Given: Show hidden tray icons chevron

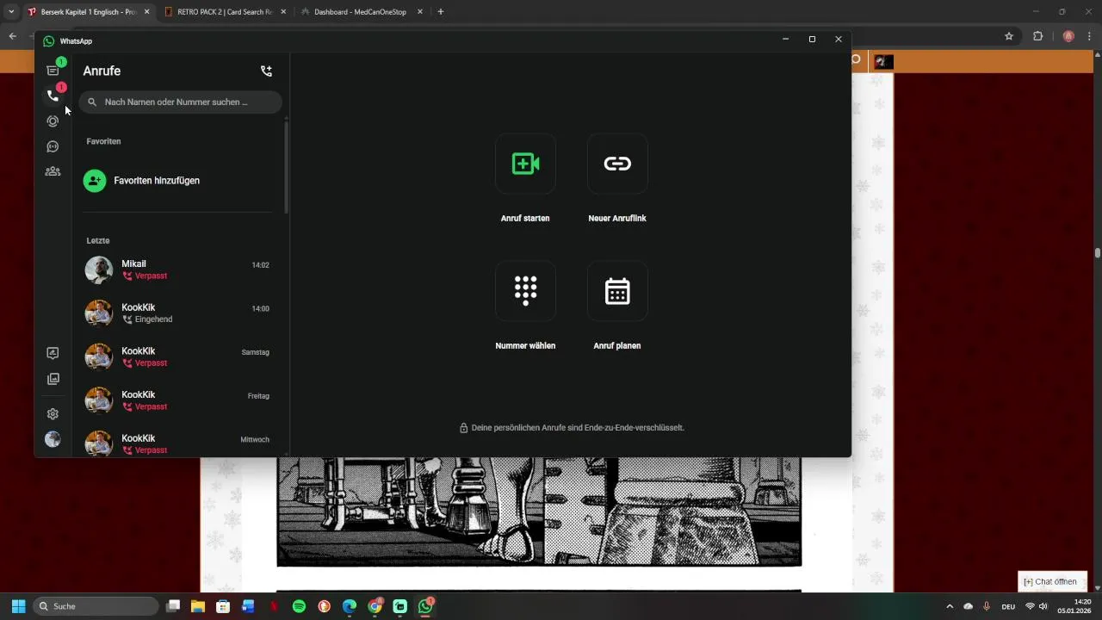Looking at the screenshot, I should [x=950, y=606].
